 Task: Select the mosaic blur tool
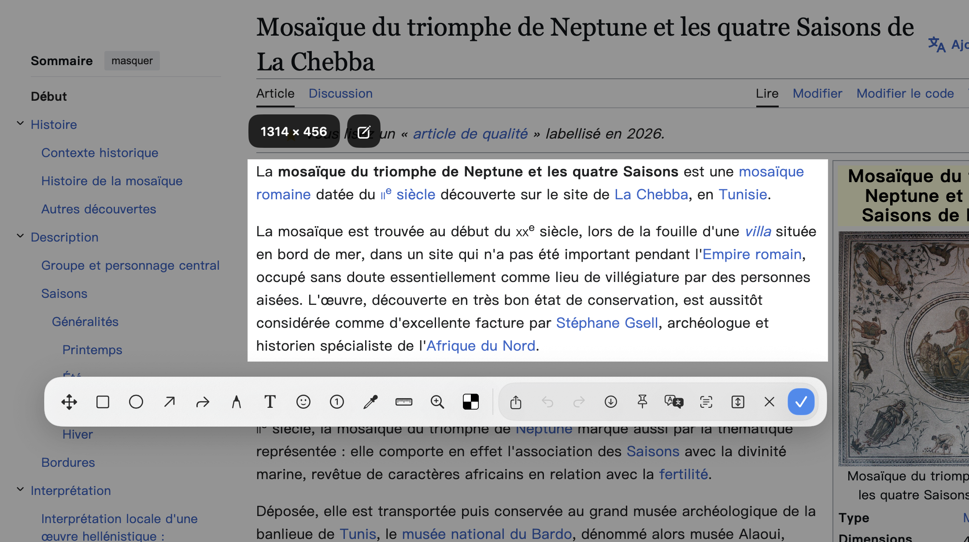coord(471,402)
